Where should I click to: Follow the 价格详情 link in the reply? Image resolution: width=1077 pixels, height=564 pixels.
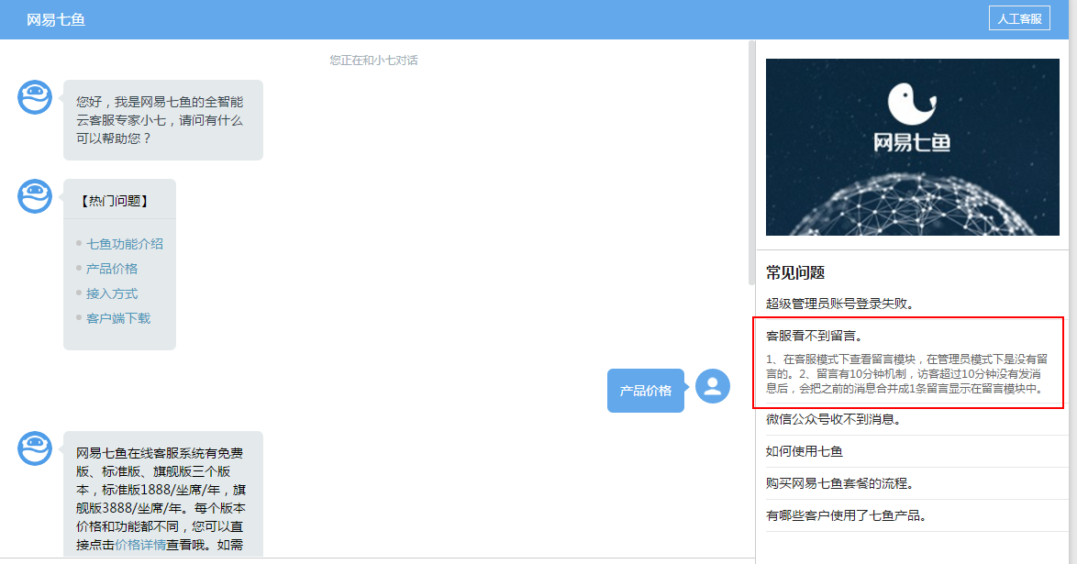coord(140,545)
